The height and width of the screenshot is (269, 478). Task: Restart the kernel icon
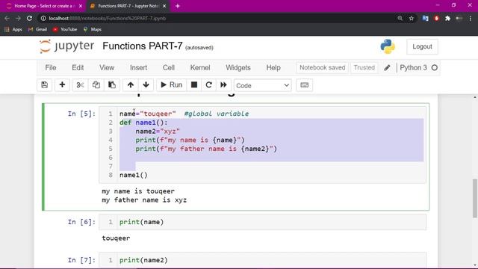pyautogui.click(x=209, y=84)
